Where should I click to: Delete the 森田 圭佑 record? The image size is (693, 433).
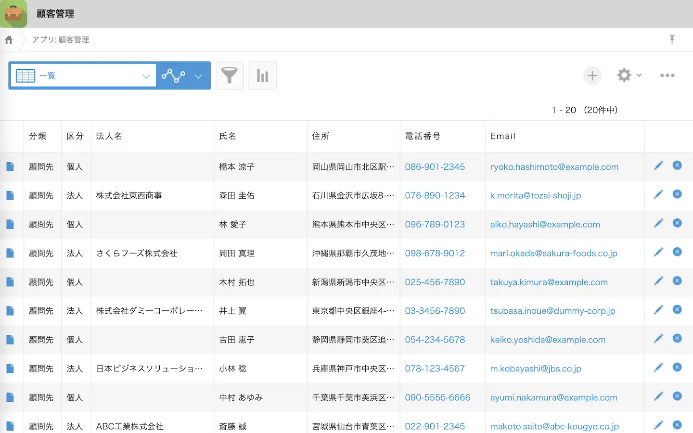[x=677, y=194]
